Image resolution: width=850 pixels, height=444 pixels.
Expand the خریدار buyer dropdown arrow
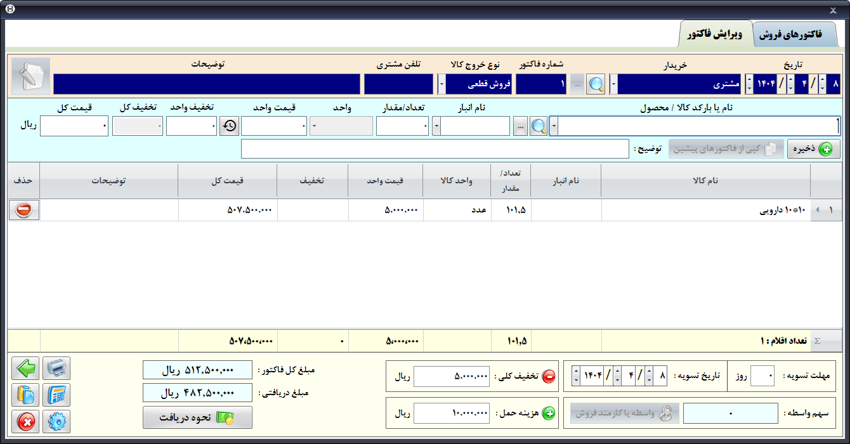(613, 84)
